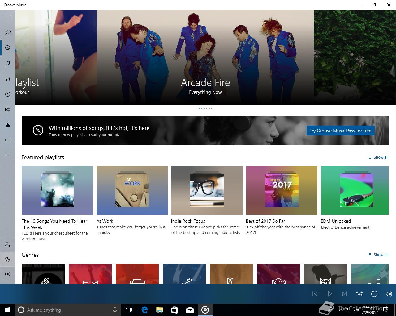This screenshot has height=316, width=396.
Task: Open the EDM Unlocked playlist cover
Action: (x=355, y=190)
